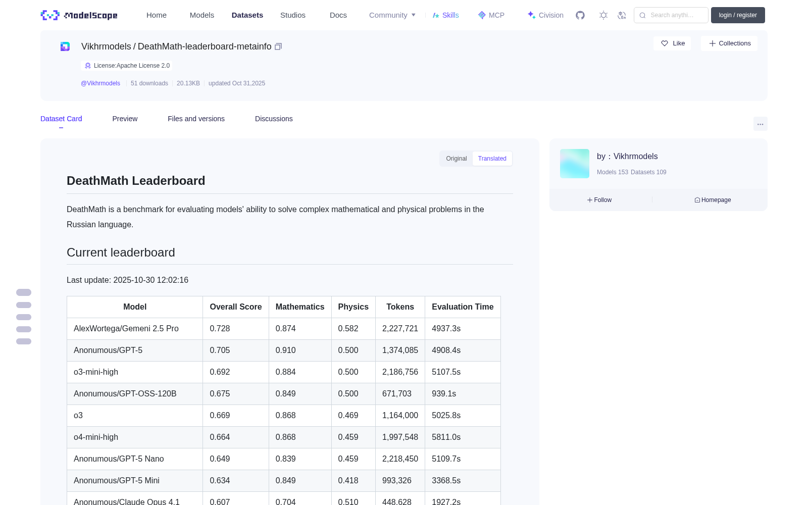Switch to Files and versions tab
This screenshot has height=505, width=808.
196,119
